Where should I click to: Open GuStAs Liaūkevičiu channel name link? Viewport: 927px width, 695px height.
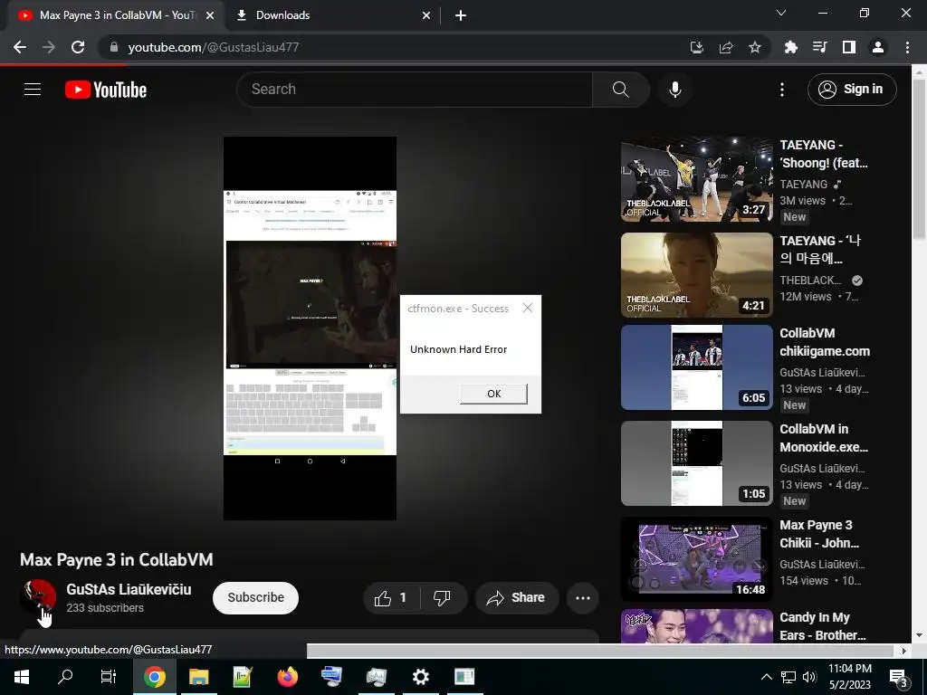[129, 589]
